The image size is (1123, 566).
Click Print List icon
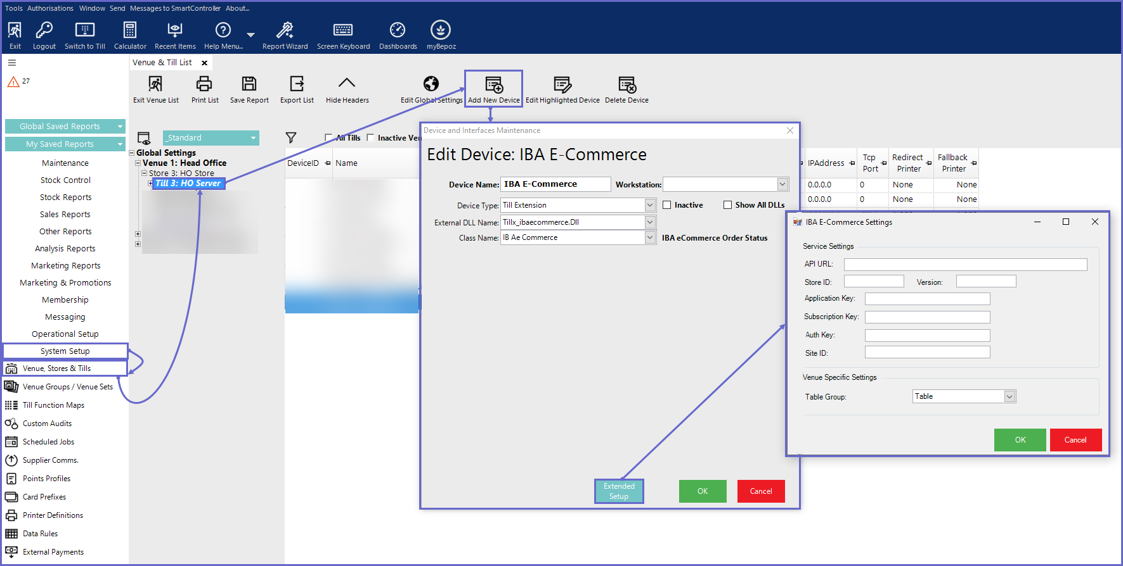(x=204, y=89)
